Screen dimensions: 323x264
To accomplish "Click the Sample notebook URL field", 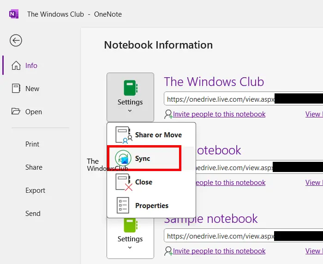I will [243, 235].
